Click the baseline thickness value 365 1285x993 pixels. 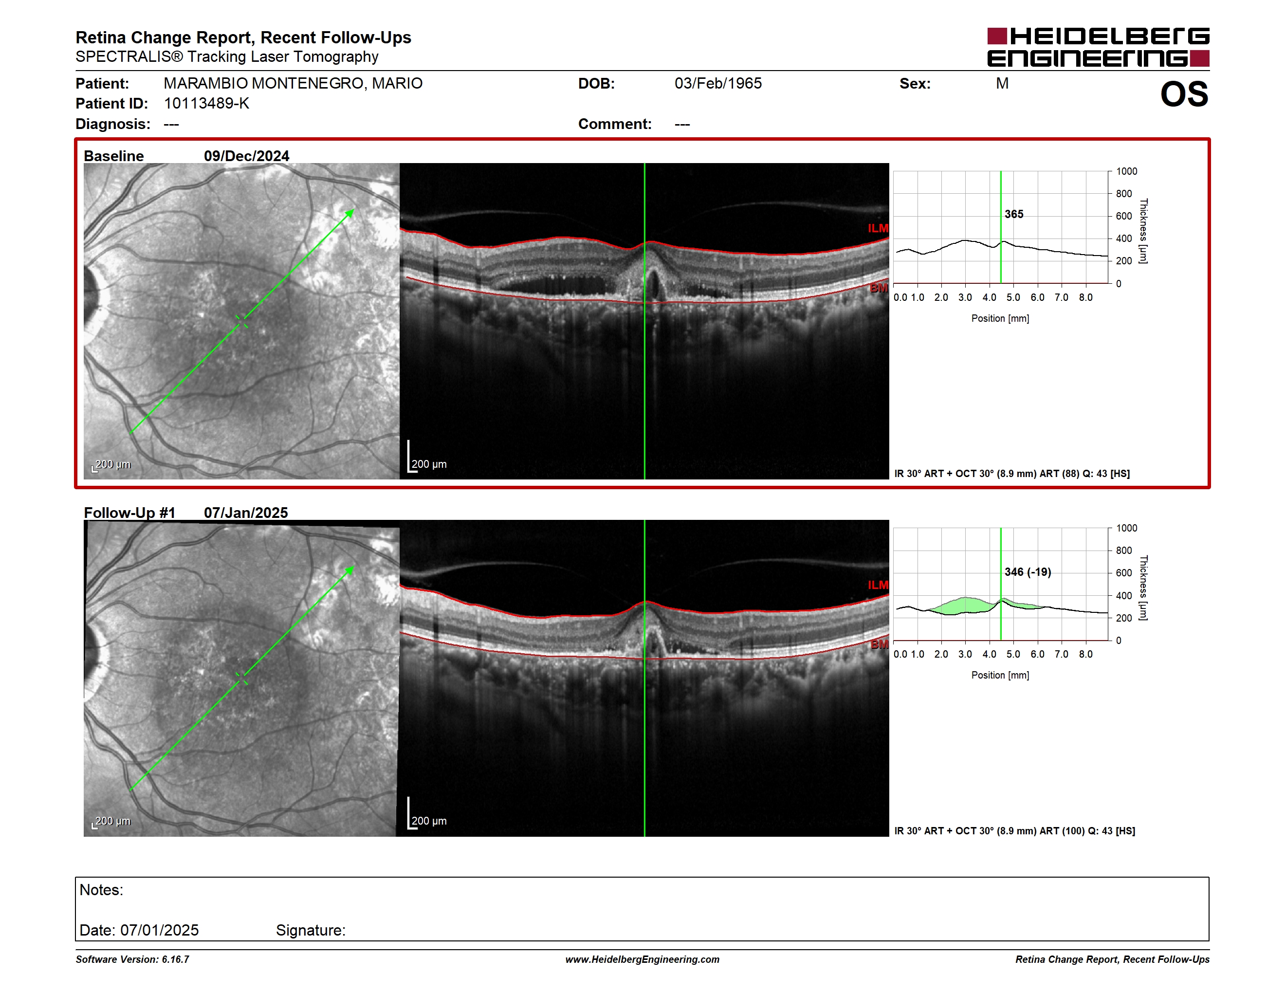[x=1014, y=214]
